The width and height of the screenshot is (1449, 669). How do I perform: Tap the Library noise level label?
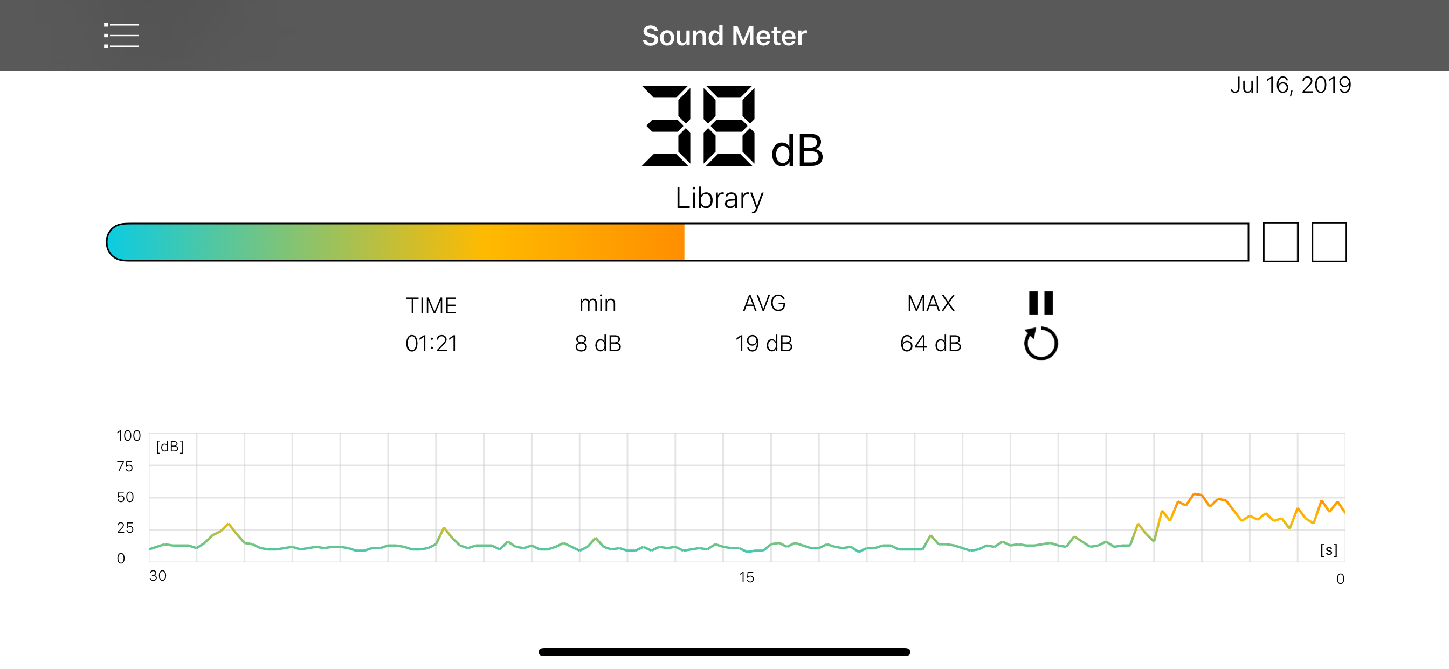pyautogui.click(x=720, y=198)
